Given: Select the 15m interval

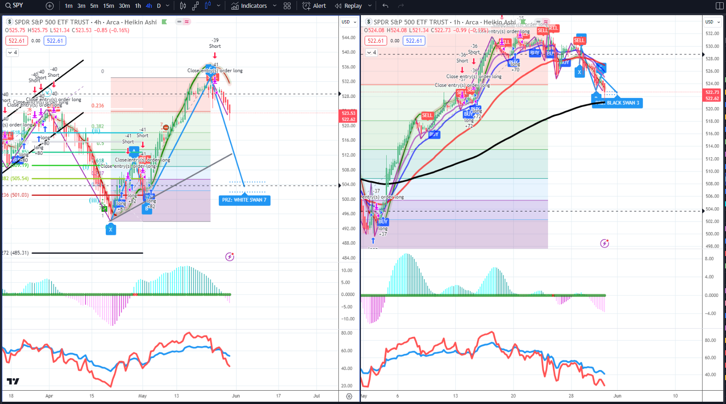Looking at the screenshot, I should [x=109, y=6].
